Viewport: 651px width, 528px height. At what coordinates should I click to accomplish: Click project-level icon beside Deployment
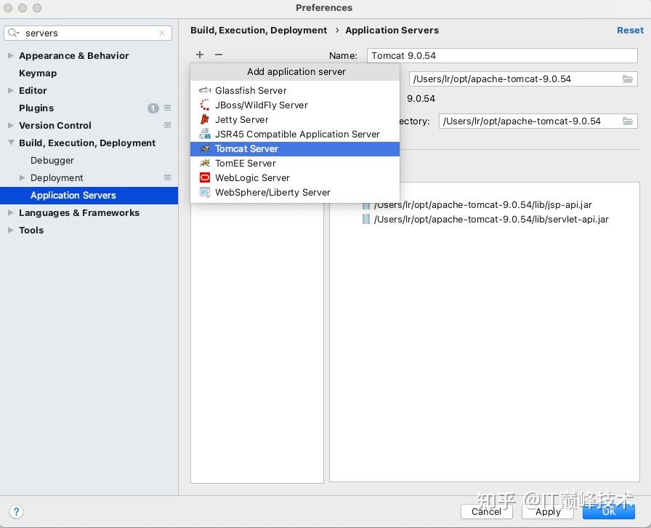(x=168, y=177)
